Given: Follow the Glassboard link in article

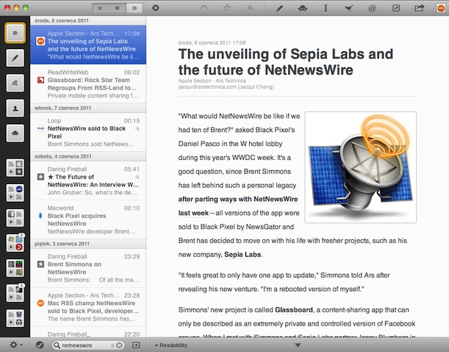Looking at the screenshot, I should pos(293,309).
